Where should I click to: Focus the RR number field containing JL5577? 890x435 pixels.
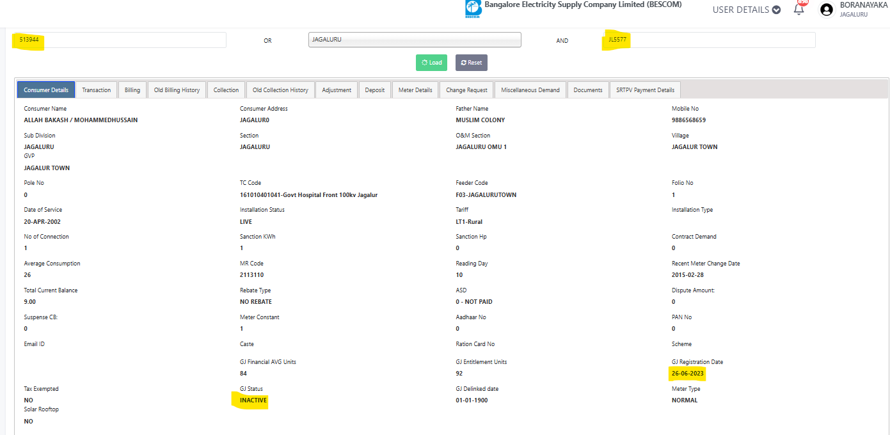[709, 40]
